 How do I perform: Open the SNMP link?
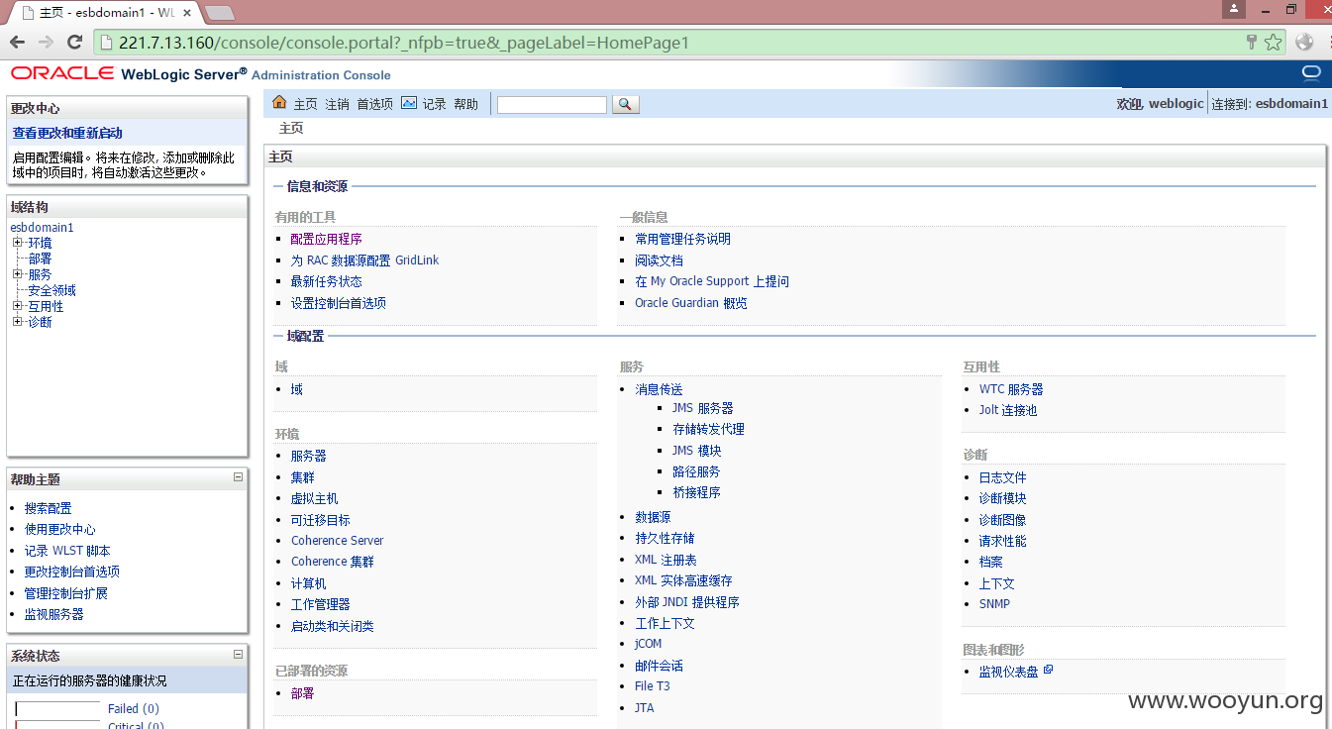pos(994,604)
